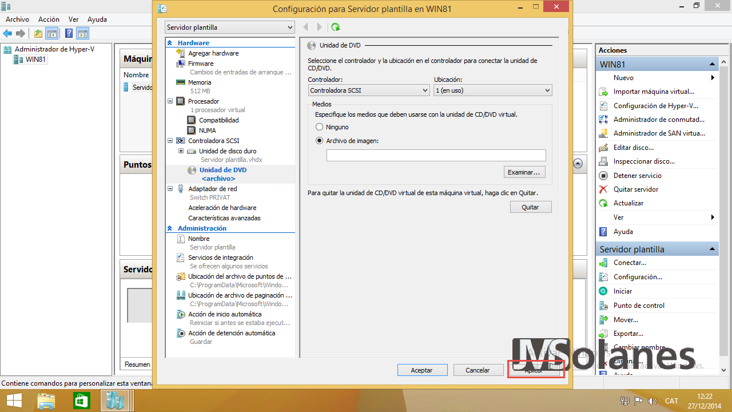Viewport: 732px width, 412px height.
Task: Open the Acción menu
Action: click(49, 19)
